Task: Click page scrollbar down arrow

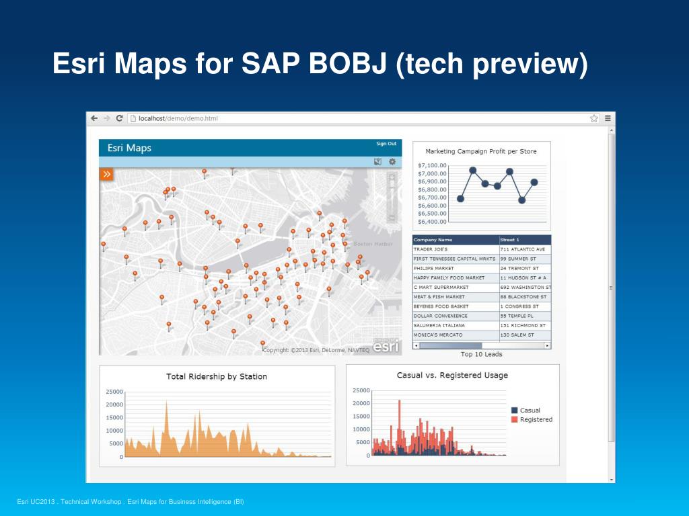Action: point(611,480)
